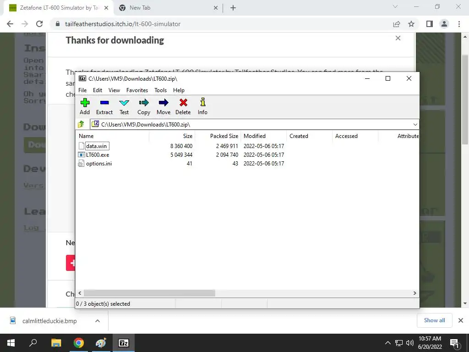Open the notification center icon
The width and height of the screenshot is (469, 352).
pos(454,343)
